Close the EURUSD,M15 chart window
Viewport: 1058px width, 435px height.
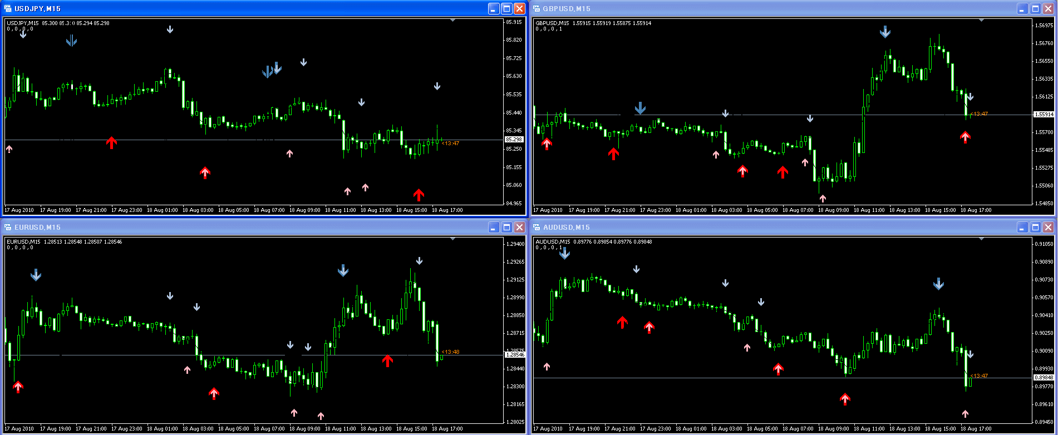coord(519,227)
